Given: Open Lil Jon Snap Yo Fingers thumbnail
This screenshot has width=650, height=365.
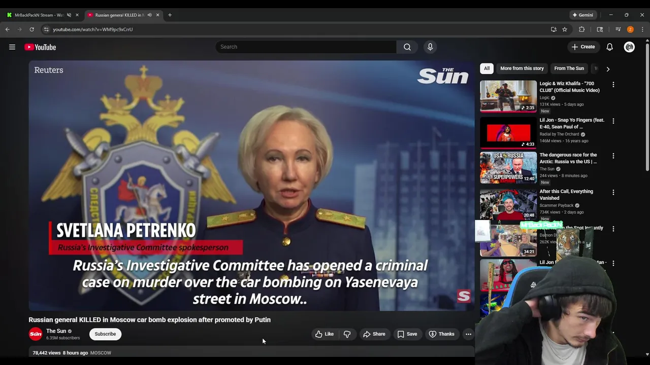Looking at the screenshot, I should pos(508,133).
